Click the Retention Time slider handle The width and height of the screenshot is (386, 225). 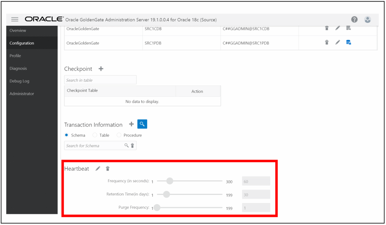pyautogui.click(x=167, y=194)
